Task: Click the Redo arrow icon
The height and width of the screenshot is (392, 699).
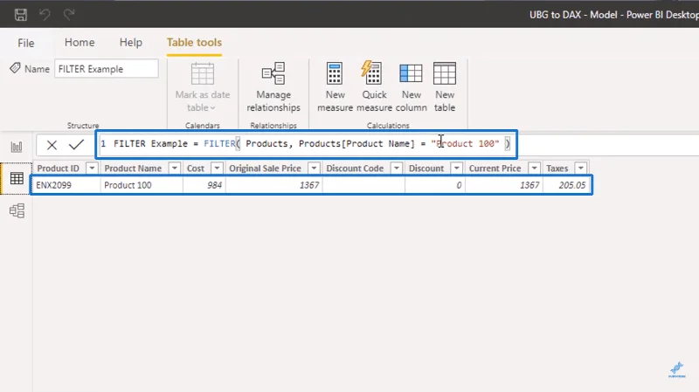Action: pyautogui.click(x=69, y=15)
